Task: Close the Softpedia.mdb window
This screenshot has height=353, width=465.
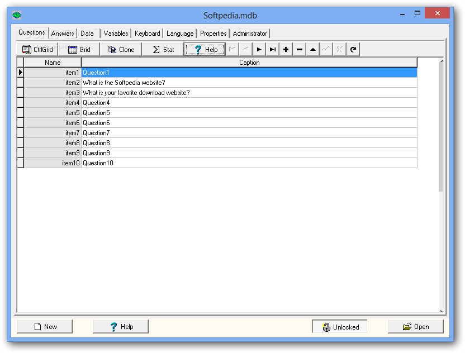Action: (438, 13)
